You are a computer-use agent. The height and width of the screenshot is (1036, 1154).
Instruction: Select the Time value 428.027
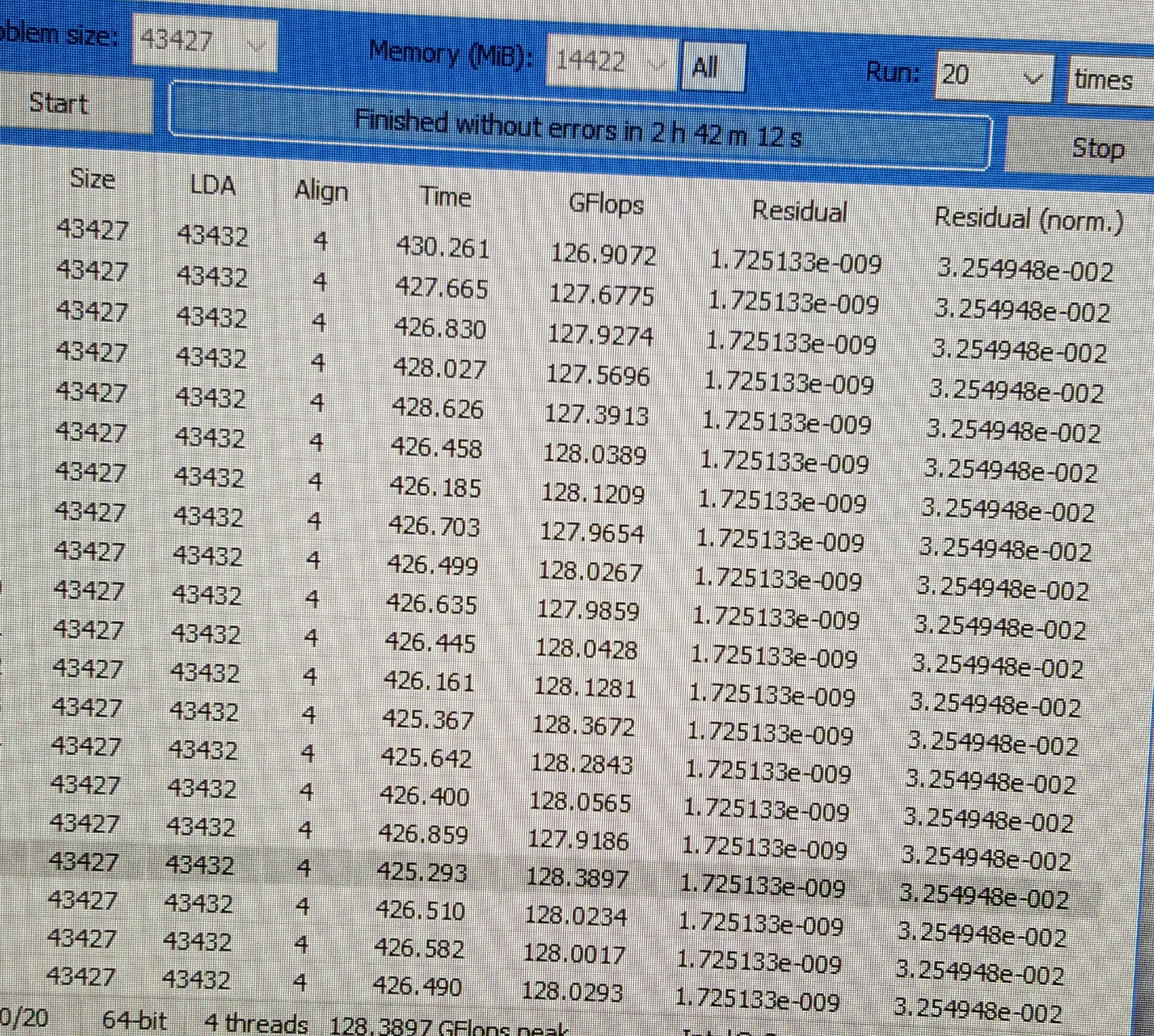(x=440, y=369)
